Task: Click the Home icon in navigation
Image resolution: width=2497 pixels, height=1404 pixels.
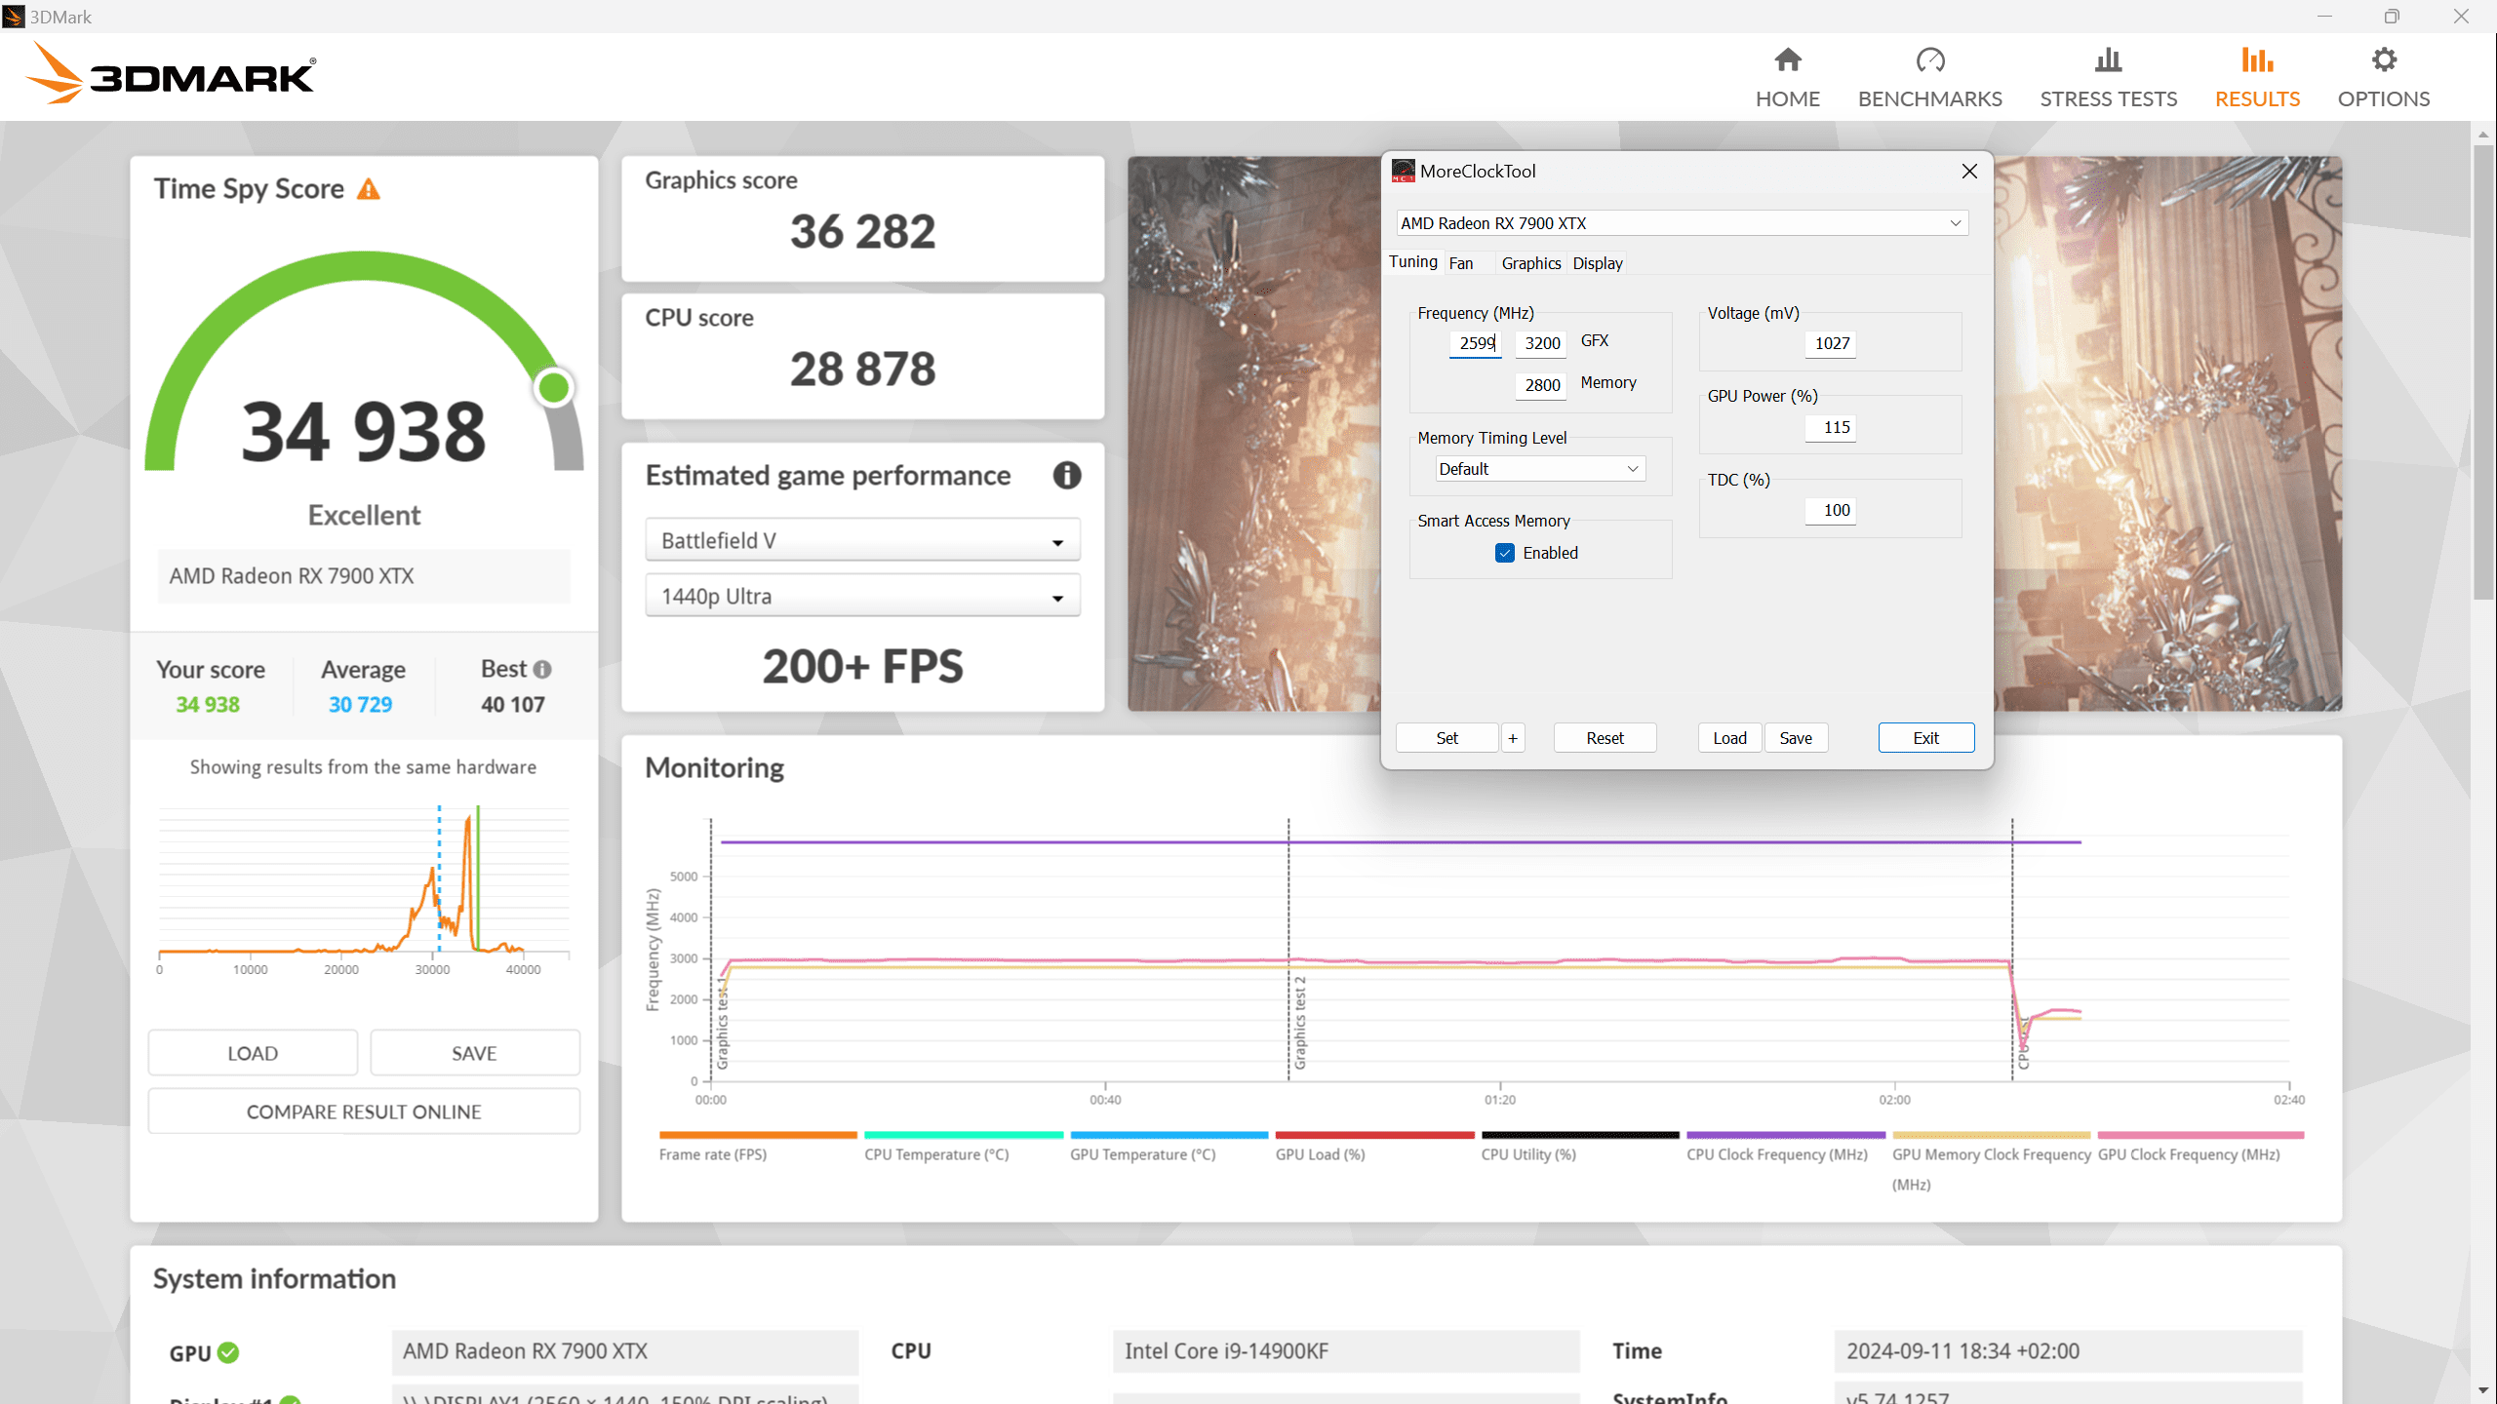Action: (x=1787, y=60)
